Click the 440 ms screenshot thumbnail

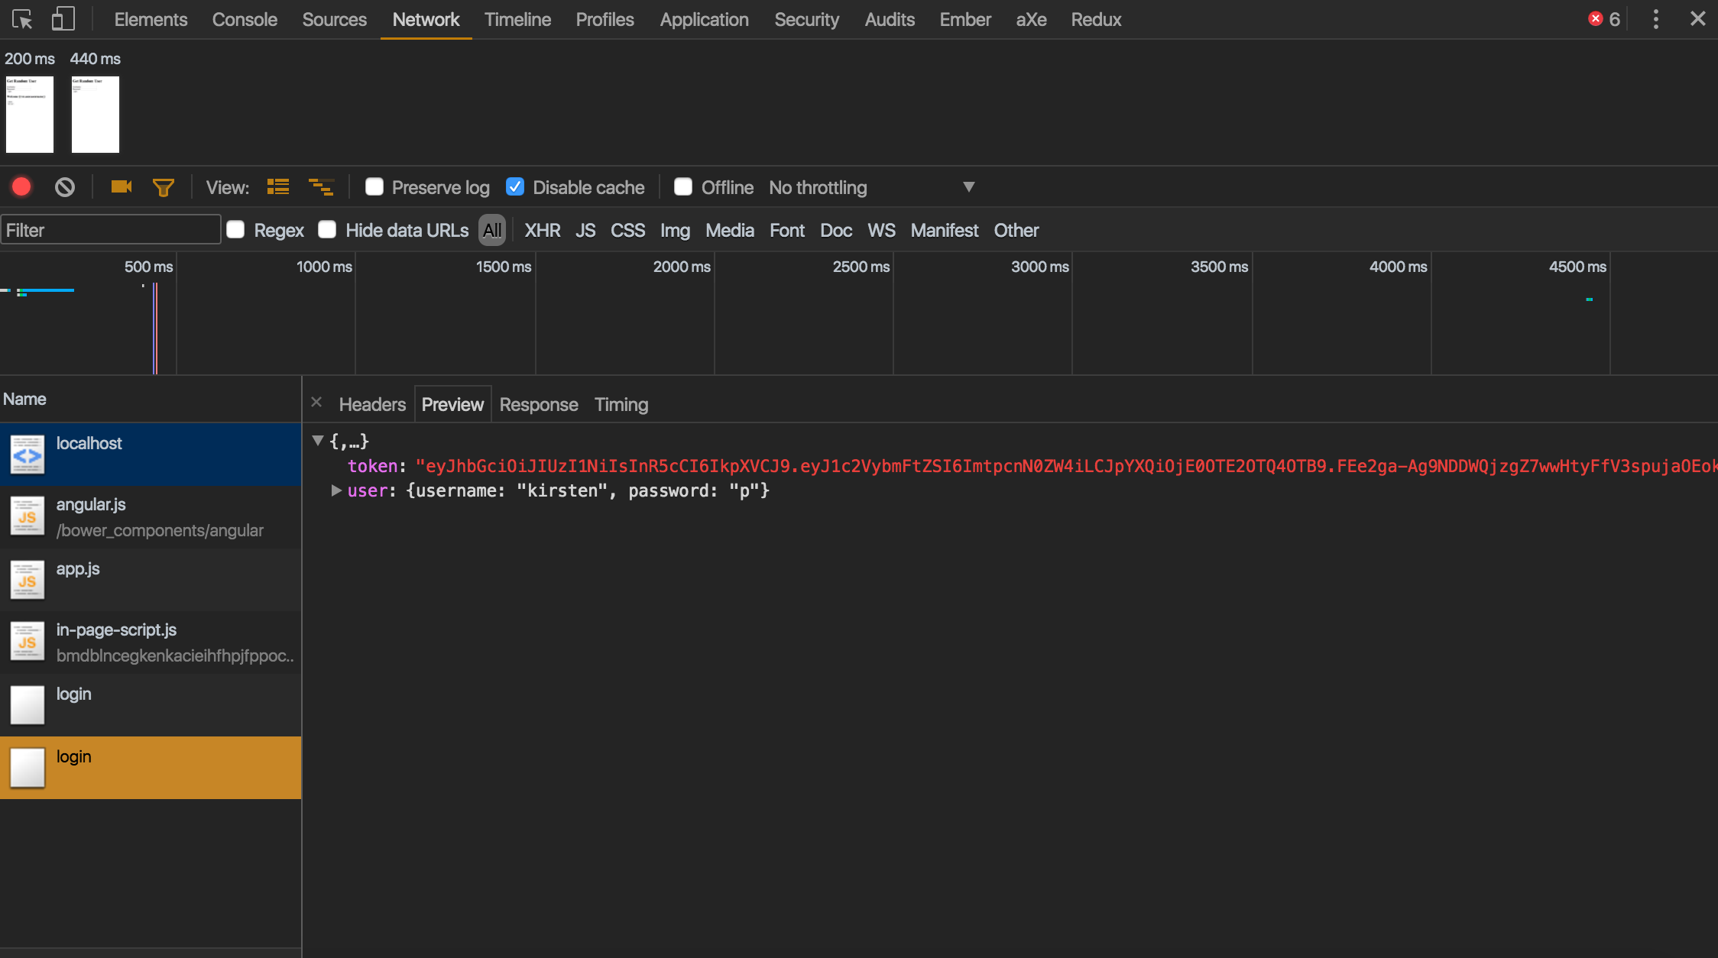click(96, 115)
